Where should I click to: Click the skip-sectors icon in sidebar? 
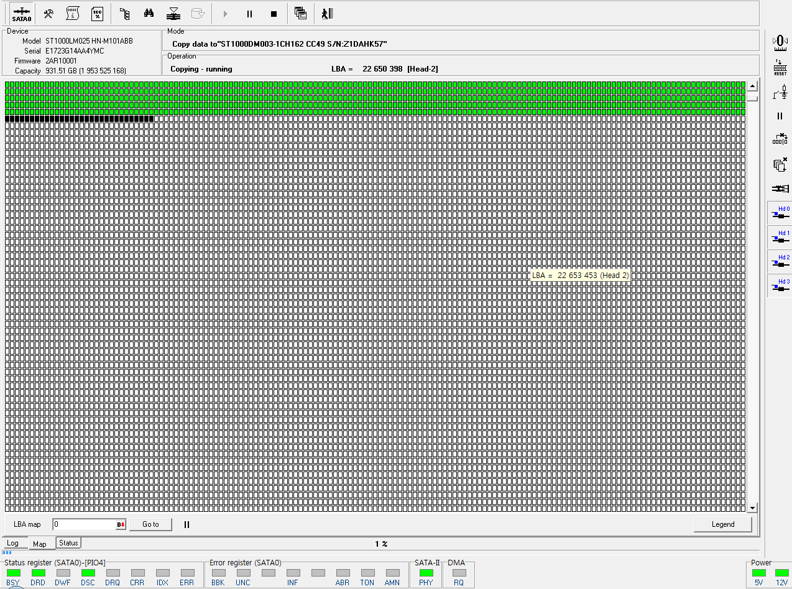pyautogui.click(x=780, y=139)
